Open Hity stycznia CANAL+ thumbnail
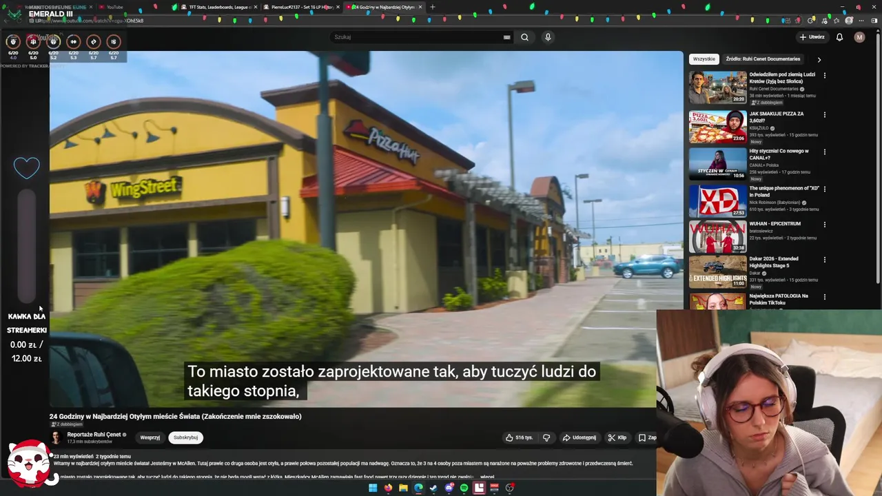This screenshot has height=496, width=882. coord(717,164)
